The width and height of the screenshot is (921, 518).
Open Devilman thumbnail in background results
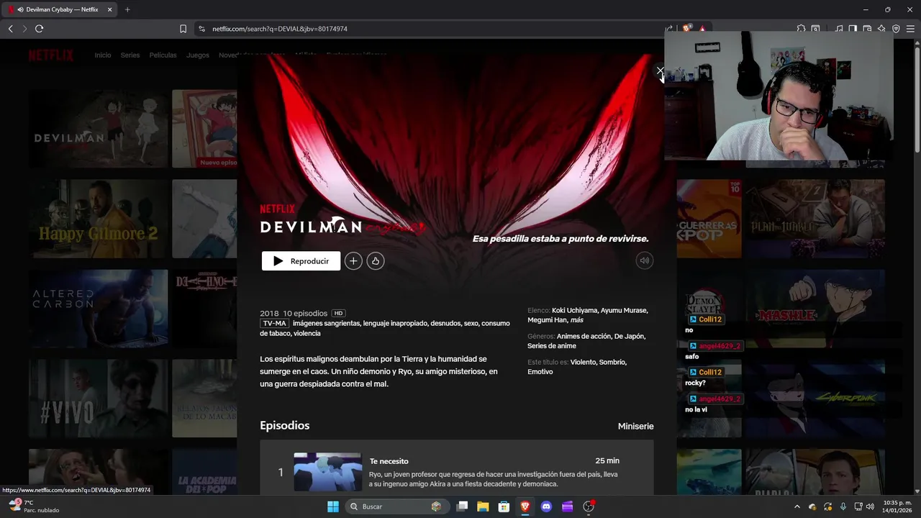point(98,129)
